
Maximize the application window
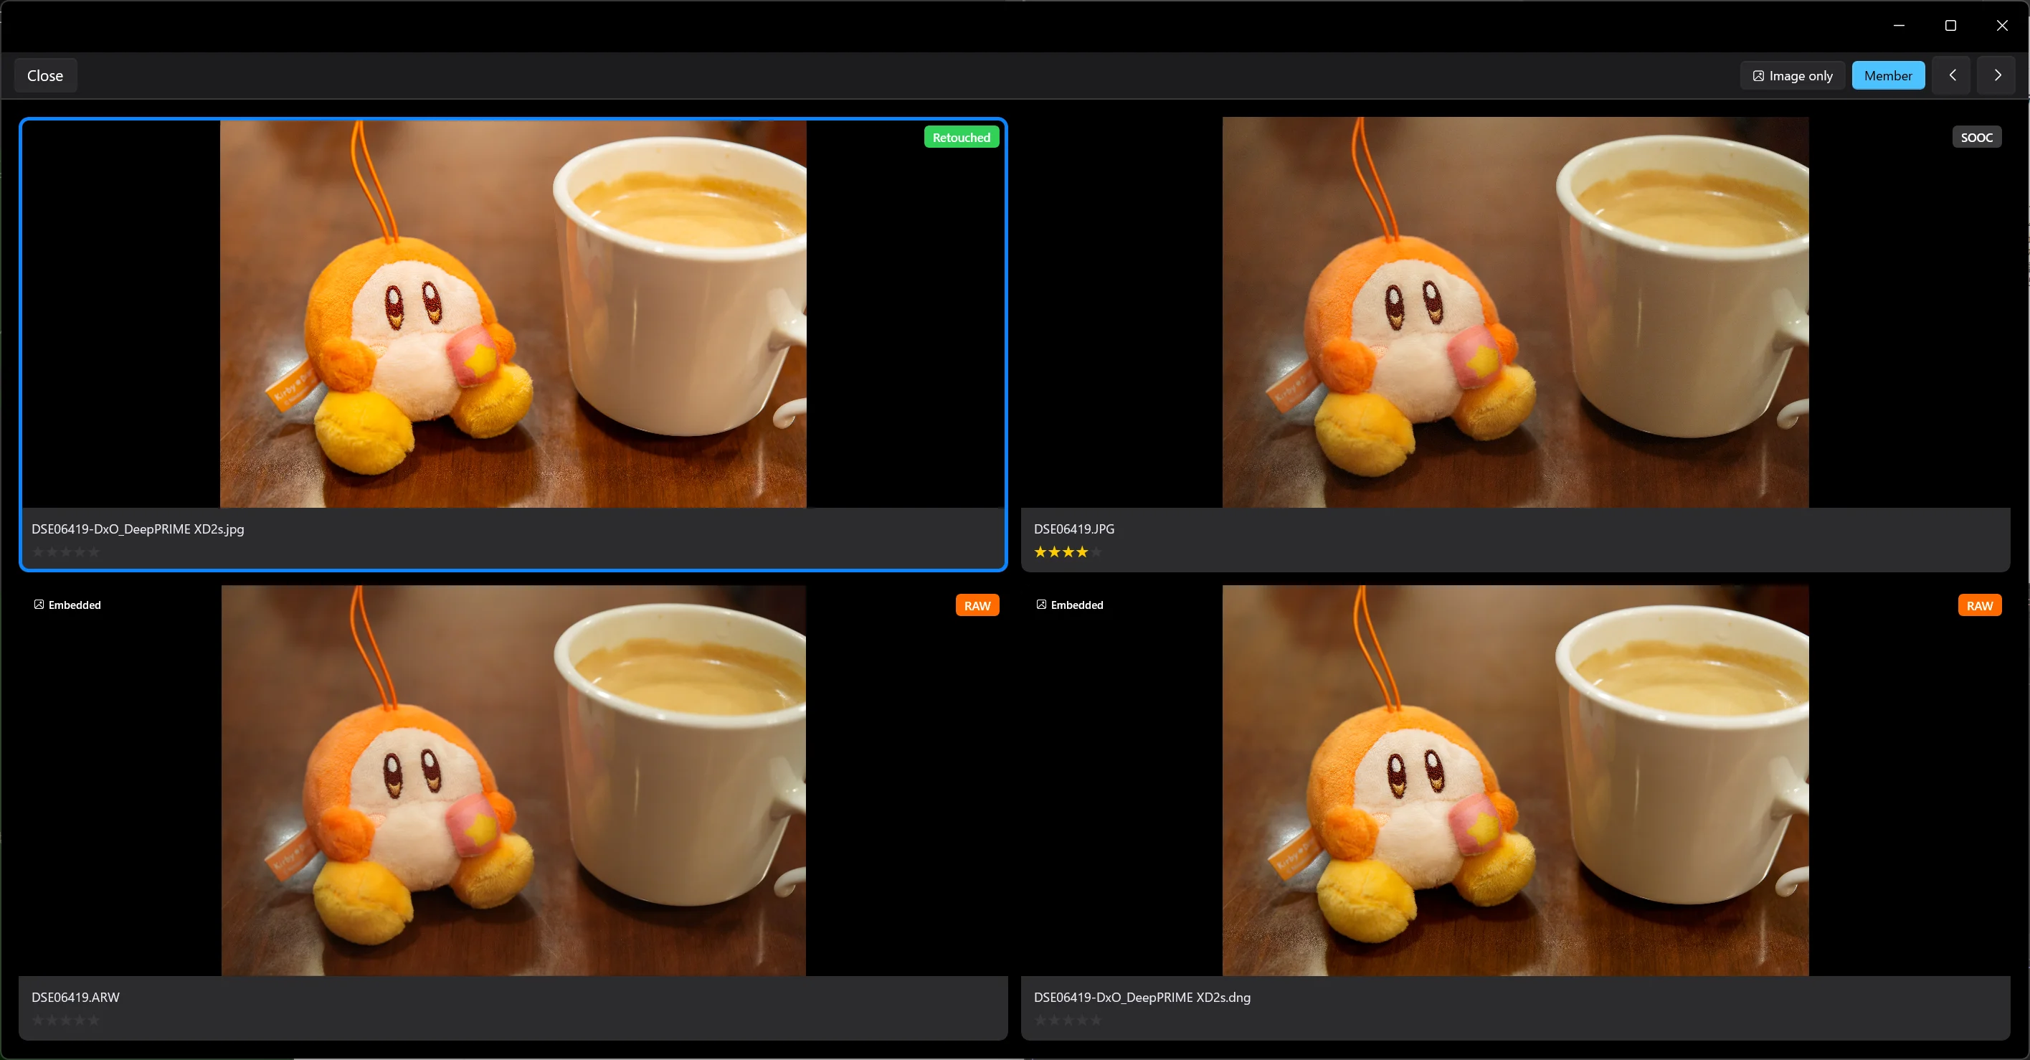coord(1950,25)
